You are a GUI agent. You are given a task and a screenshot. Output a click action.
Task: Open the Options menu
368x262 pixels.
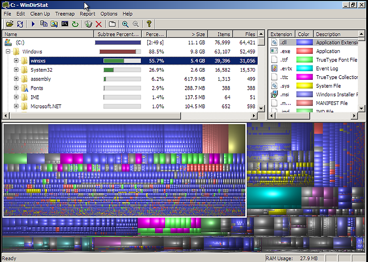(x=109, y=14)
